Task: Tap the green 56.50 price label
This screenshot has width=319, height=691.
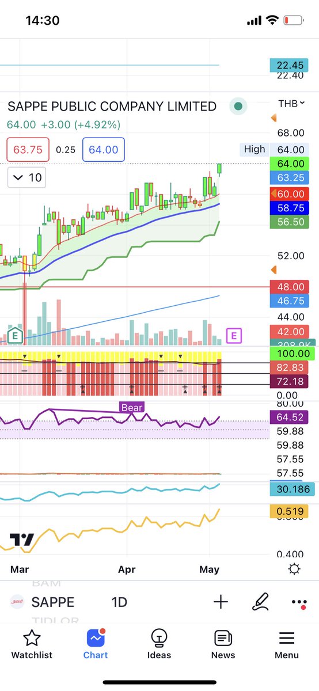Action: (290, 222)
